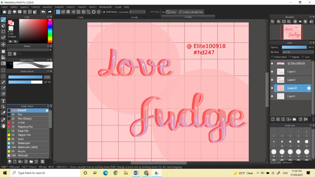Click the Reset key button
This screenshot has width=315, height=177.
pyautogui.click(x=171, y=12)
